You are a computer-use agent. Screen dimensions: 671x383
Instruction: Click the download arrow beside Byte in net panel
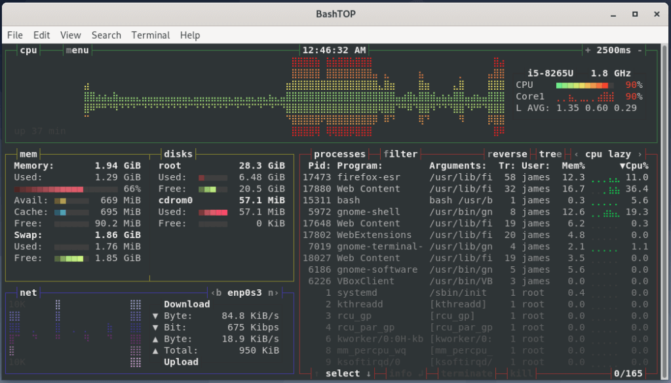(155, 315)
